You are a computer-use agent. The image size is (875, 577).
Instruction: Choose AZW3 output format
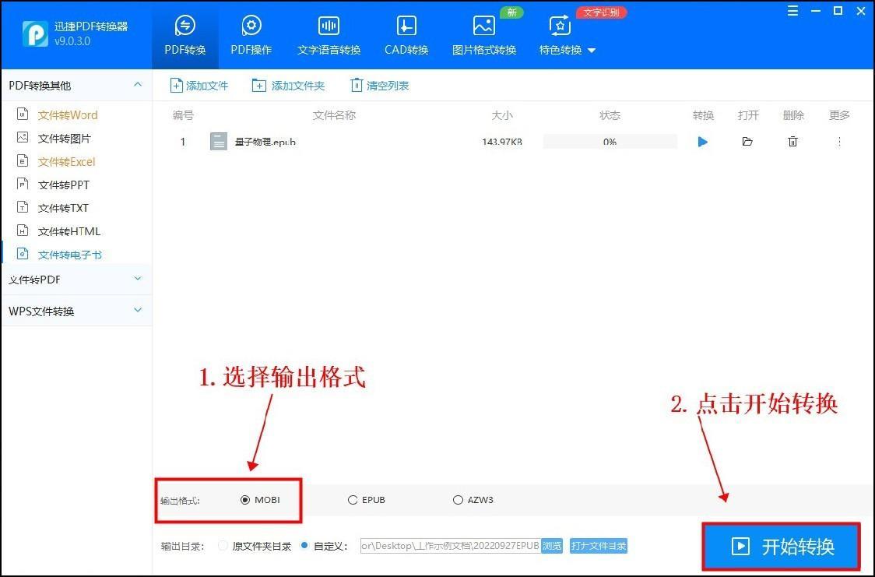point(458,500)
